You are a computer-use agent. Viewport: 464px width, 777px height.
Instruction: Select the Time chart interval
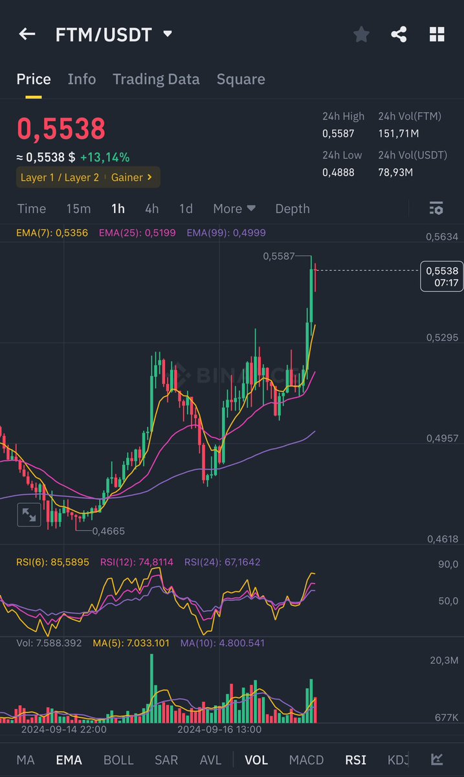32,208
